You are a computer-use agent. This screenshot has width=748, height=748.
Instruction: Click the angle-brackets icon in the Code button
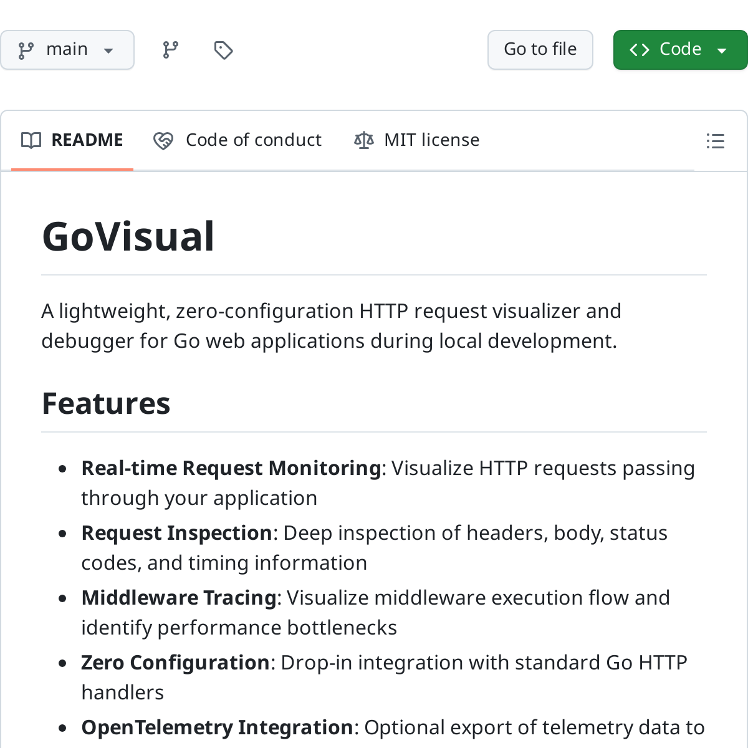(640, 50)
